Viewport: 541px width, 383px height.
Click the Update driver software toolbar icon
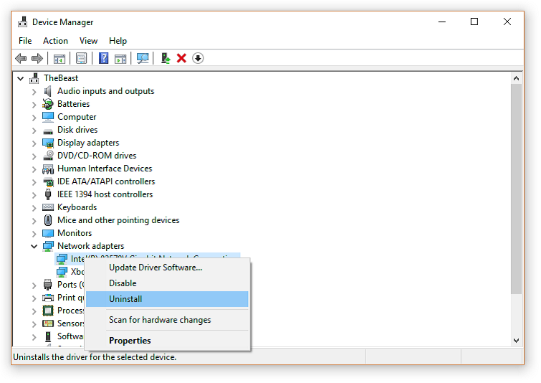pyautogui.click(x=166, y=58)
